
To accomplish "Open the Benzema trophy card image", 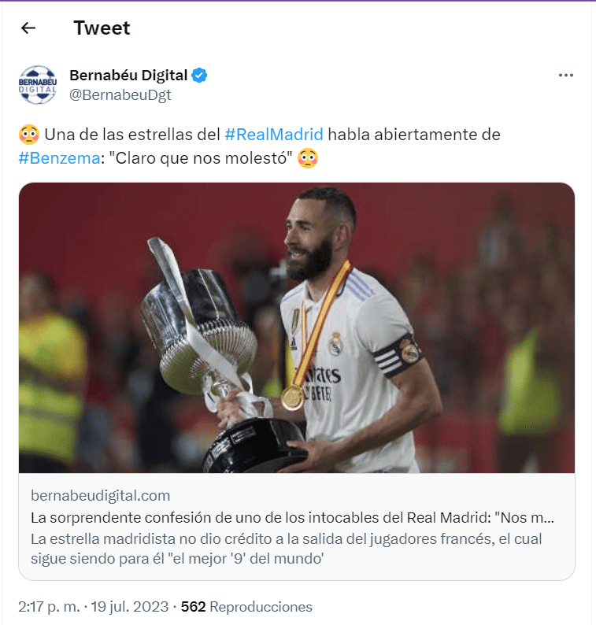I will point(297,327).
